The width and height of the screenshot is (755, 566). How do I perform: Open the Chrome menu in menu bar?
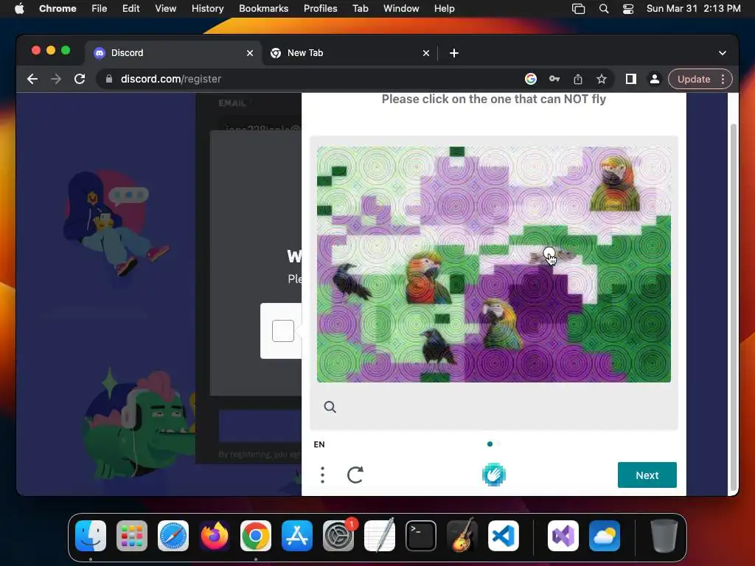click(58, 9)
